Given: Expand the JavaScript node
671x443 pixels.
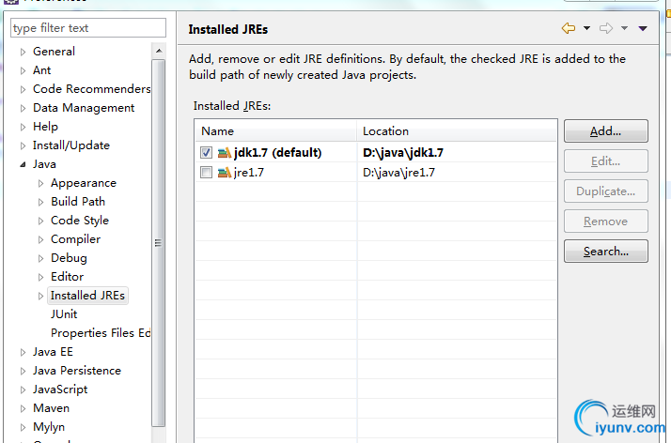Looking at the screenshot, I should (23, 390).
